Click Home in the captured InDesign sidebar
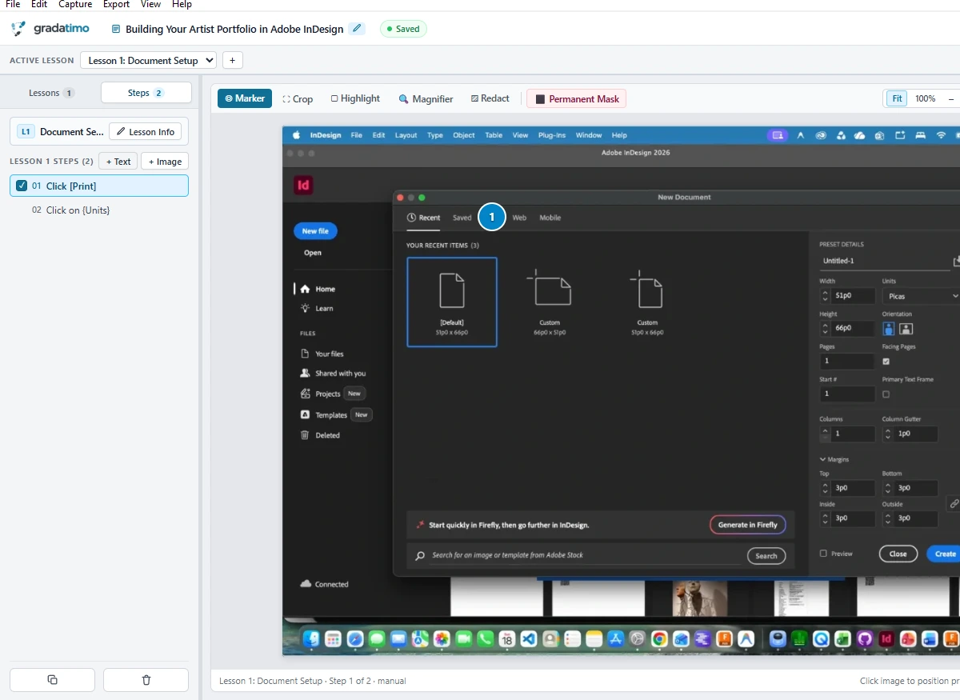This screenshot has width=960, height=700. pos(318,289)
